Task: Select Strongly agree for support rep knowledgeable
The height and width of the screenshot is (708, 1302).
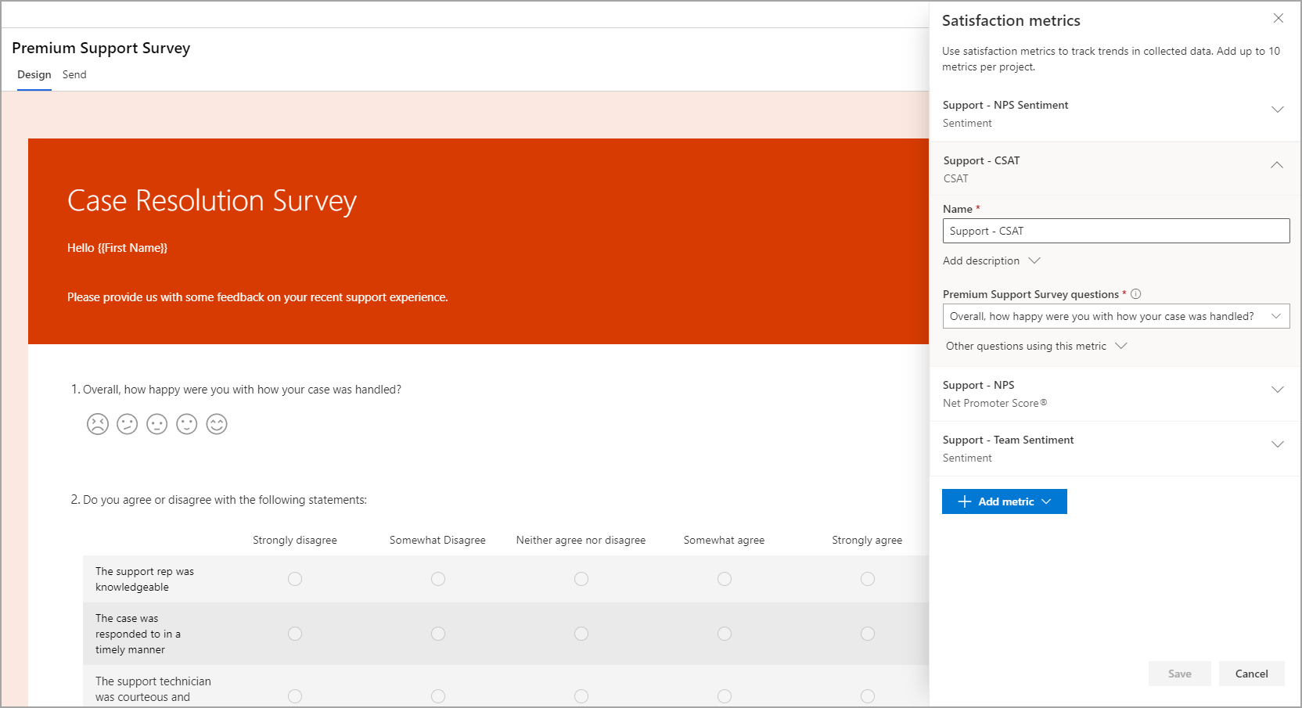Action: coord(868,579)
